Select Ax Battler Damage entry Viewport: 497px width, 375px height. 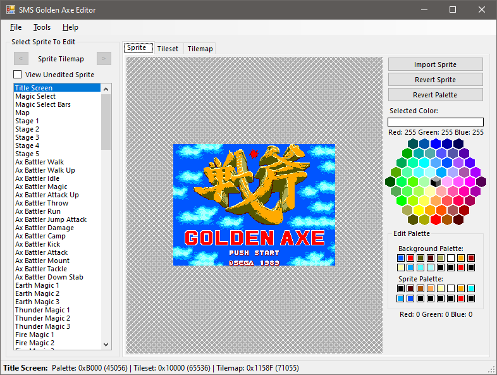(x=58, y=228)
